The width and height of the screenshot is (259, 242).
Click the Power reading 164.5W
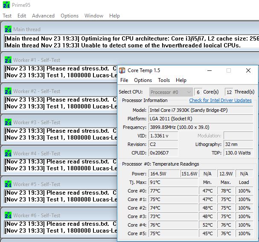164,174
